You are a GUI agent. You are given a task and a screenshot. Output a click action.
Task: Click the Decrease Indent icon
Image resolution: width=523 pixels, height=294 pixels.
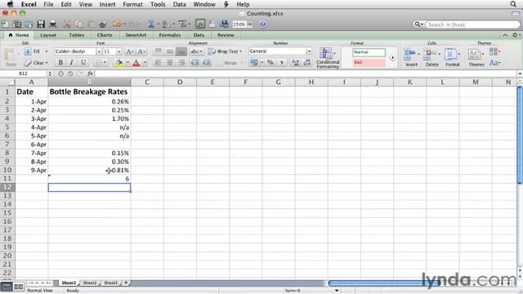[x=194, y=62]
